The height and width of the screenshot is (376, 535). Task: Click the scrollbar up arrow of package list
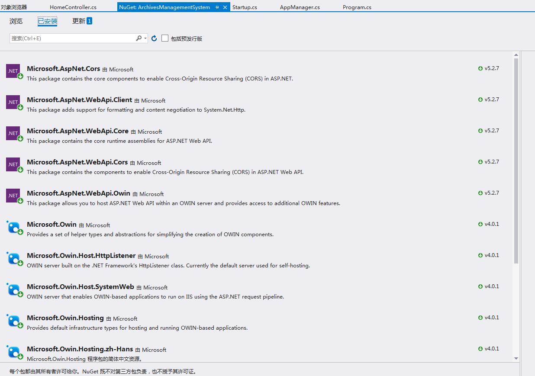point(516,55)
